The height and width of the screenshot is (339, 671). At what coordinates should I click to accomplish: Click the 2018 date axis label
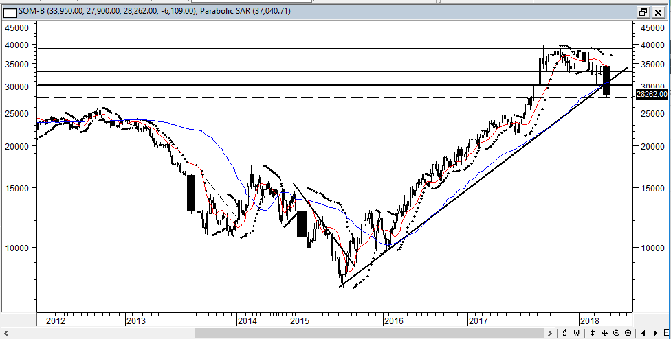click(x=589, y=320)
